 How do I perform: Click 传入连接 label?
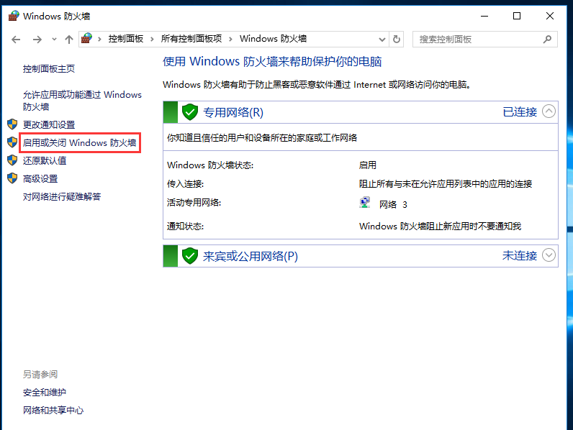click(185, 183)
